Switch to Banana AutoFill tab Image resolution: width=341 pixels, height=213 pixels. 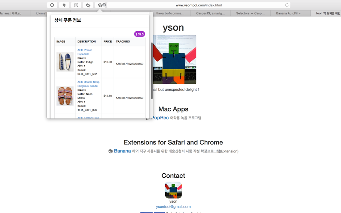pos(290,13)
